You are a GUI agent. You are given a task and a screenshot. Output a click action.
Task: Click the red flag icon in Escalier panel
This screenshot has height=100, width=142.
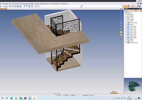point(136,11)
